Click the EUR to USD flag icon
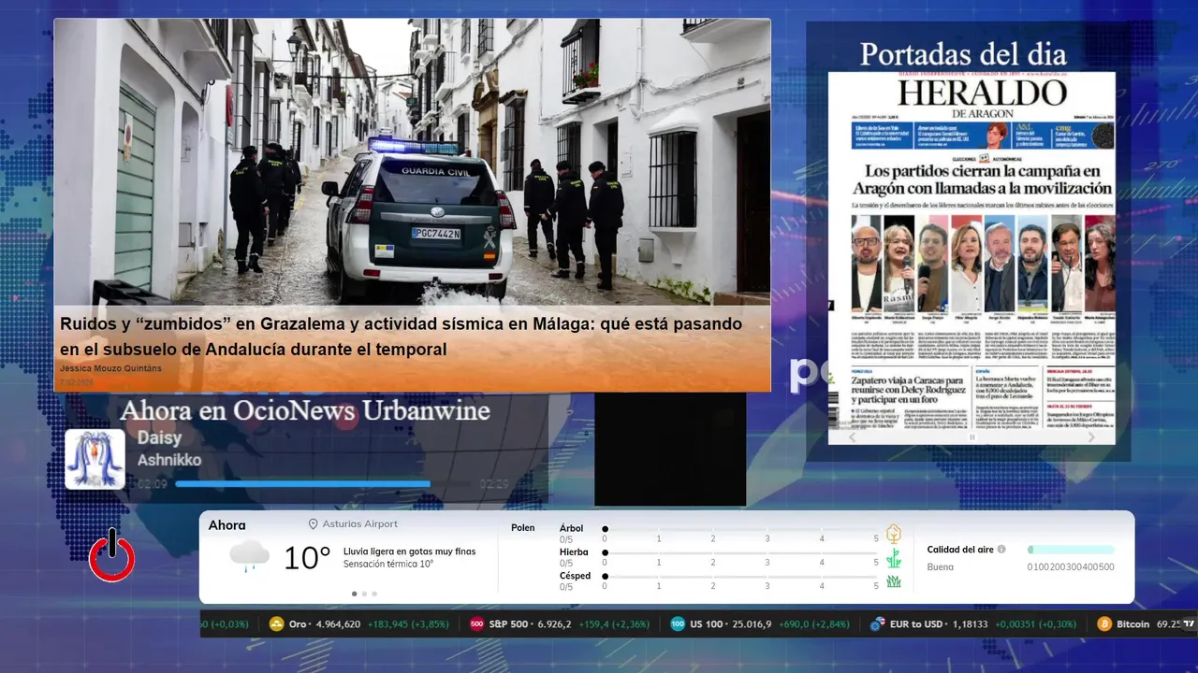The height and width of the screenshot is (673, 1198). pyautogui.click(x=877, y=624)
